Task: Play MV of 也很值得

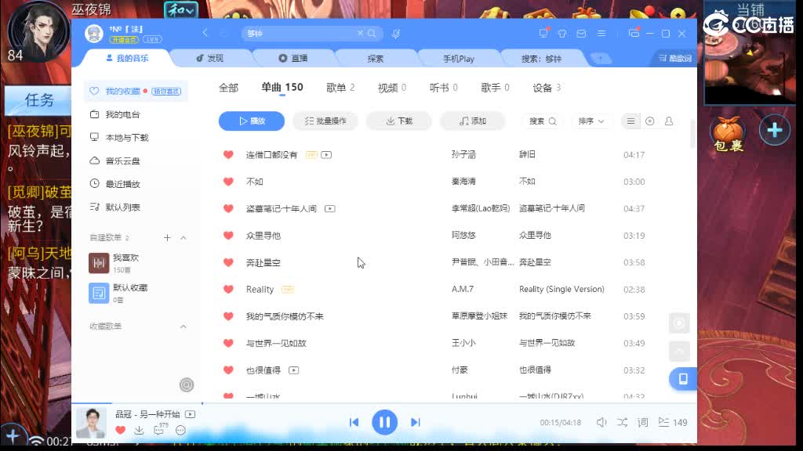Action: [293, 370]
